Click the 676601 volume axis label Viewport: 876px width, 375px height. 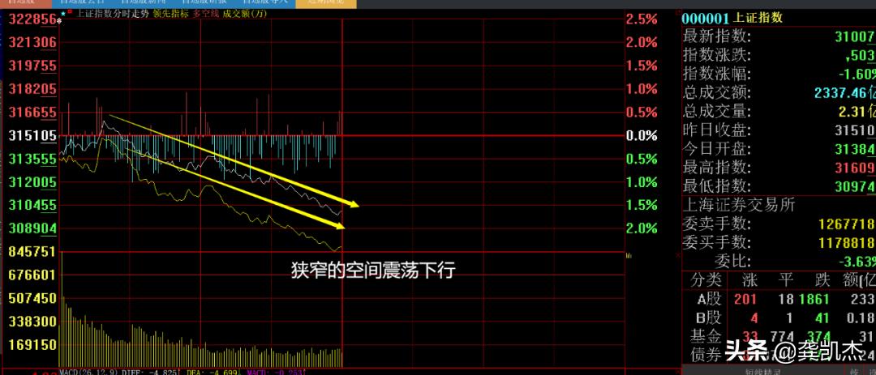32,275
